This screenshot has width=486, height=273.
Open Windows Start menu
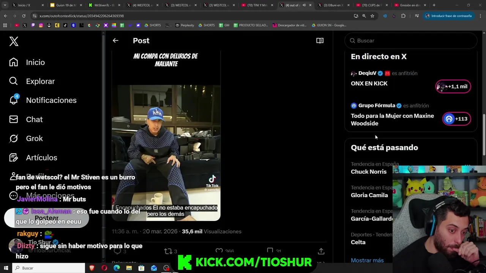[x=6, y=268]
